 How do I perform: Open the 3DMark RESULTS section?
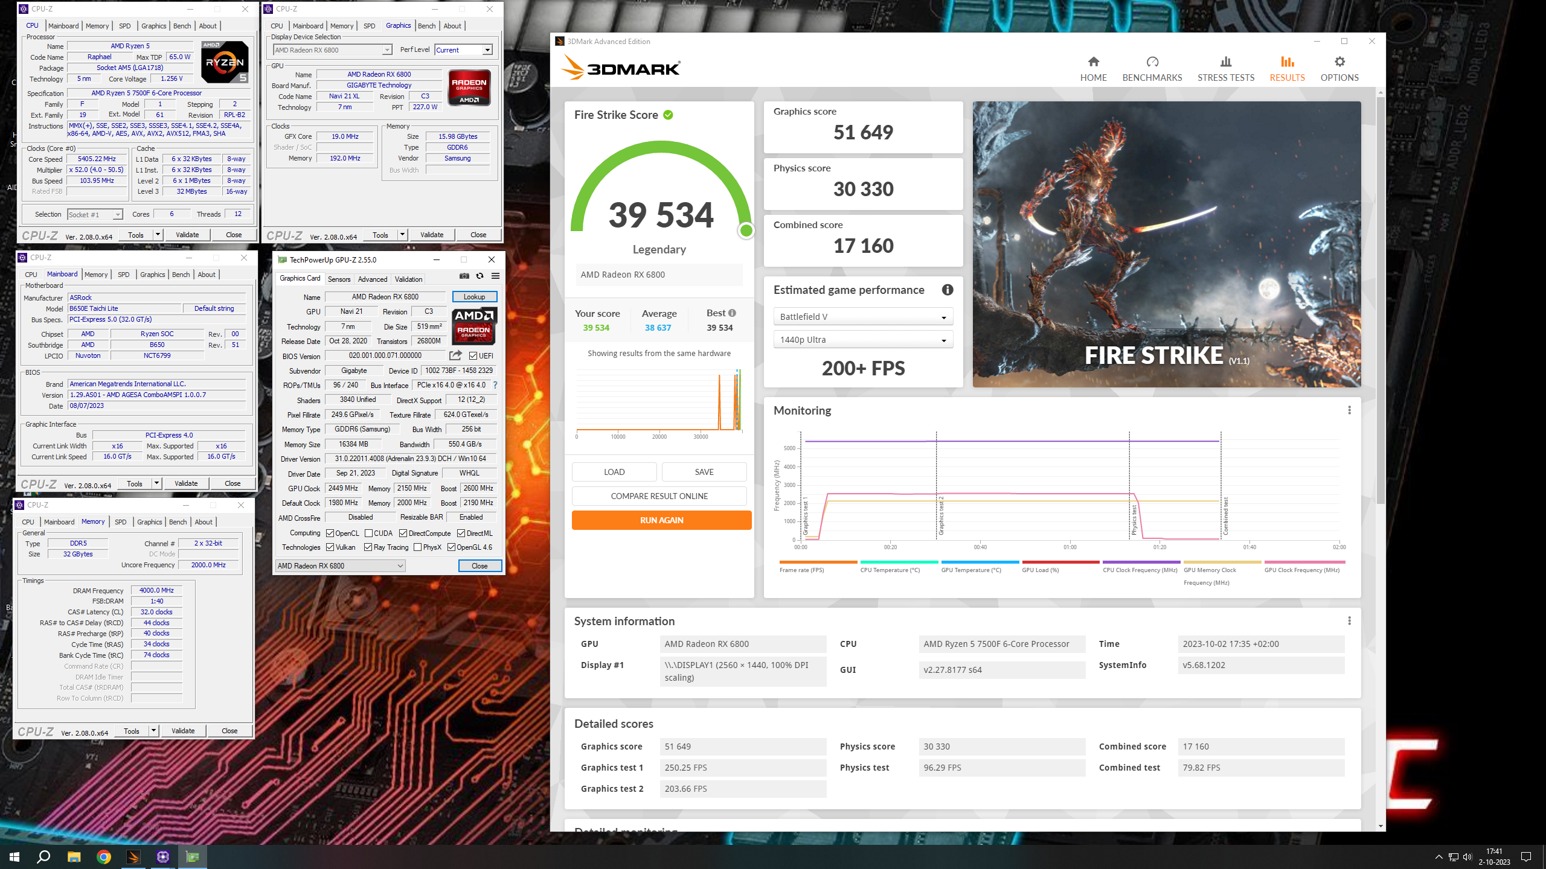click(1287, 69)
